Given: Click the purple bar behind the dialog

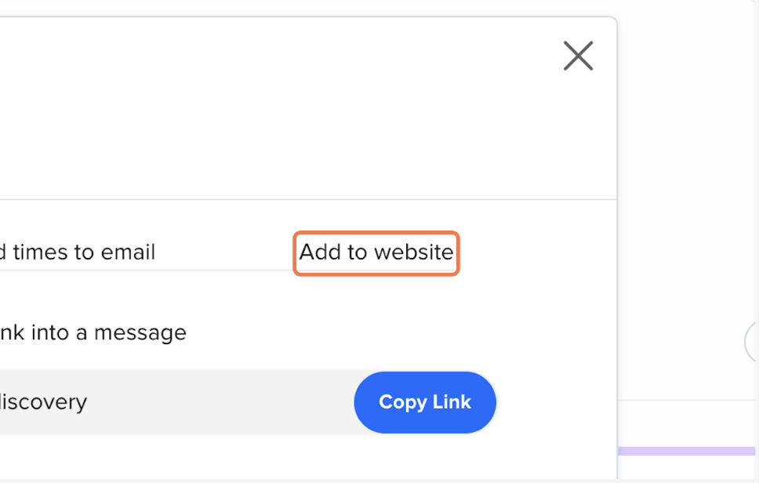Looking at the screenshot, I should 686,451.
